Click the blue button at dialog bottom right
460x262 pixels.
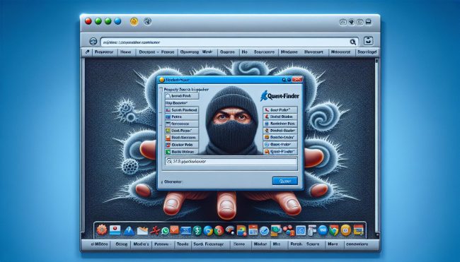(285, 181)
